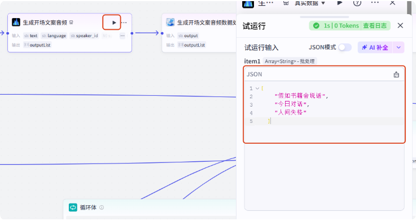Click the 循环体 loop node icon
This screenshot has height=221, width=416.
tap(73, 207)
